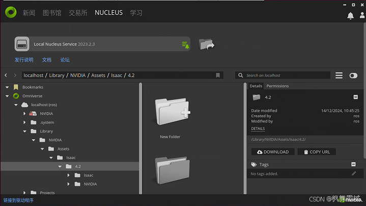This screenshot has height=206, width=366.
Task: Go forward with the right navigation arrow
Action: (15, 75)
